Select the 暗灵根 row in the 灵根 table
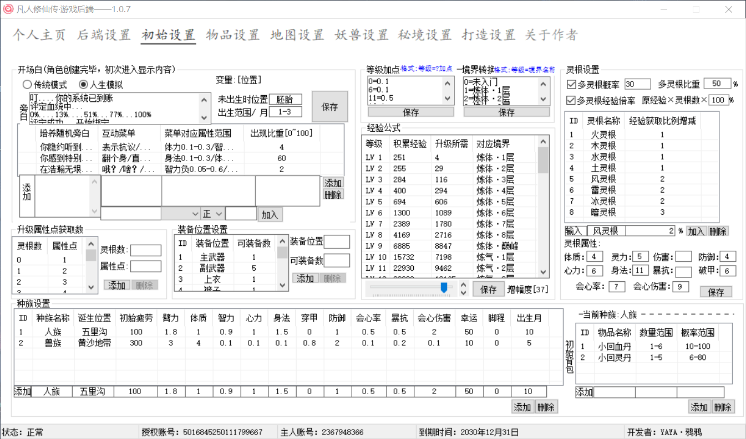 [x=642, y=212]
